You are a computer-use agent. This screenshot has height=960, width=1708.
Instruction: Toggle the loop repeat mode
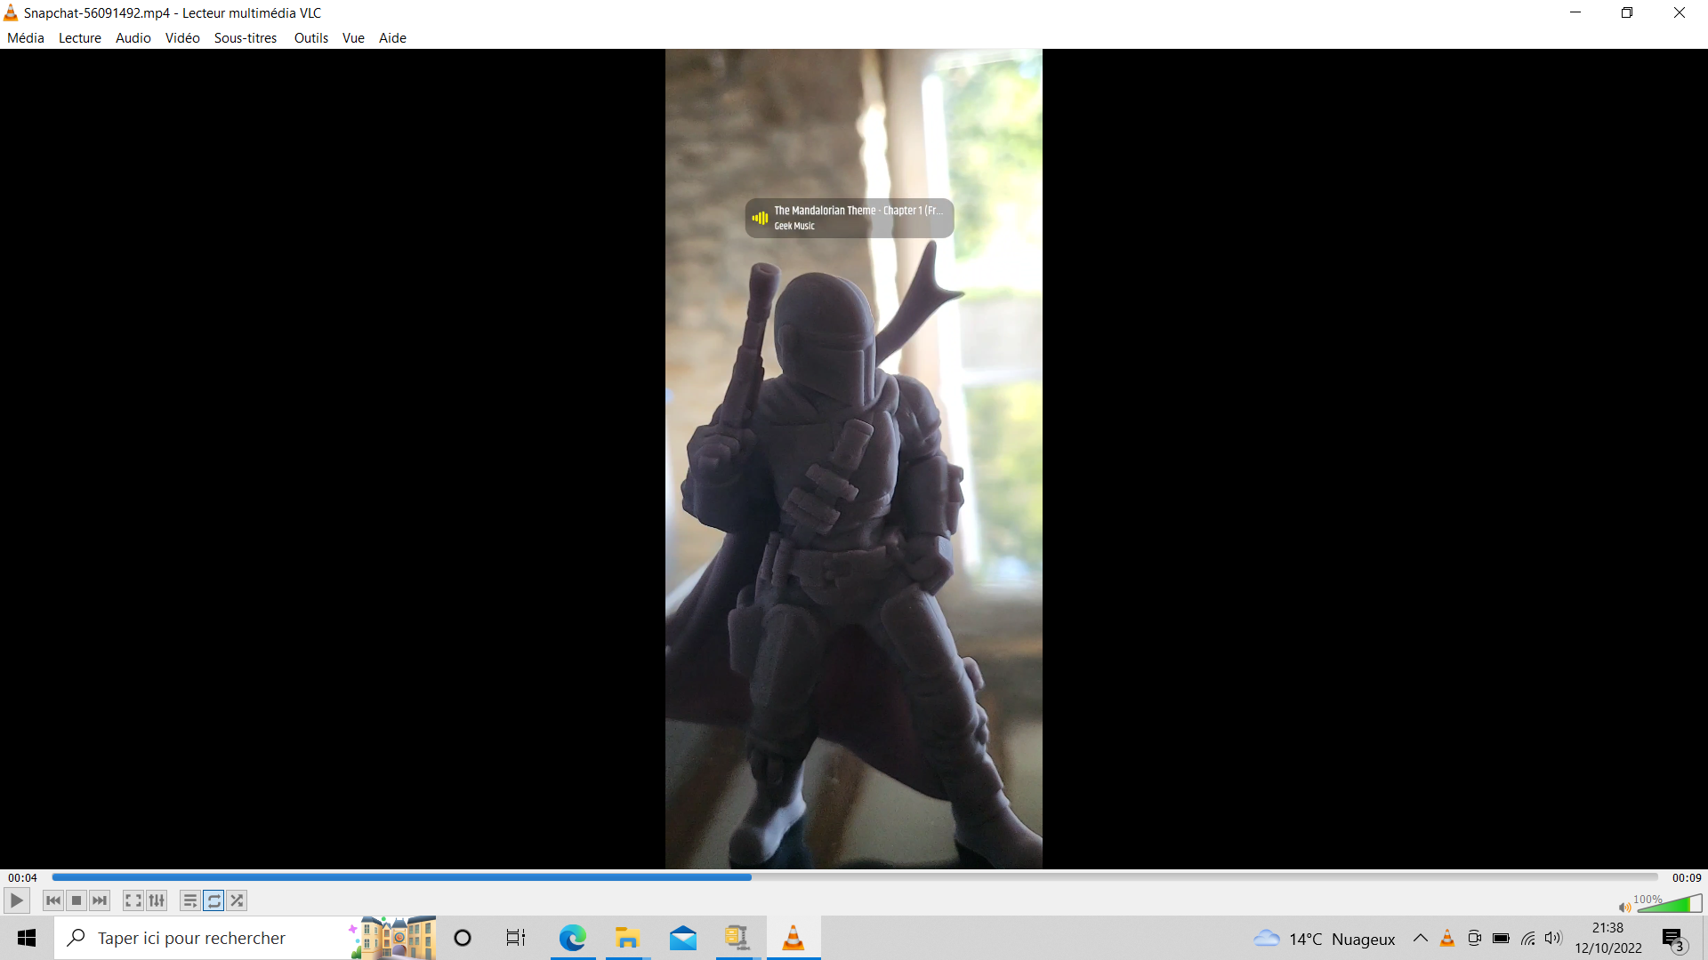213,900
